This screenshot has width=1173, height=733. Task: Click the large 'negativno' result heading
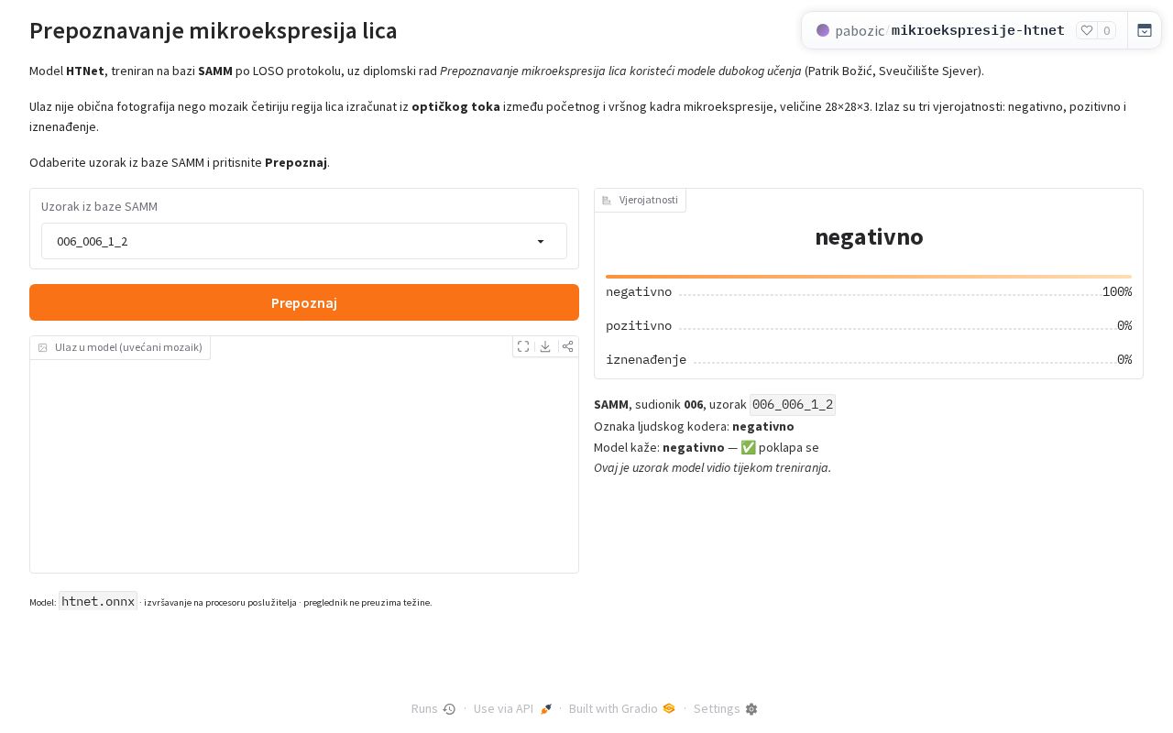pyautogui.click(x=869, y=237)
